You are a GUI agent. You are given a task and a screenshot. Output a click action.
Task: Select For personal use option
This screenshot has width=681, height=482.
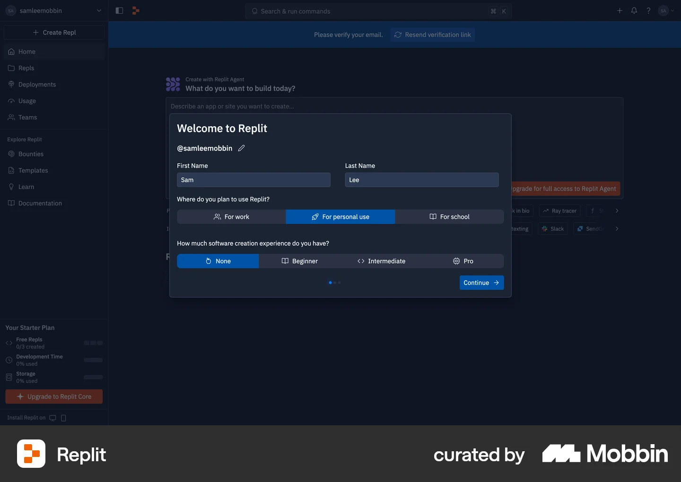[340, 216]
